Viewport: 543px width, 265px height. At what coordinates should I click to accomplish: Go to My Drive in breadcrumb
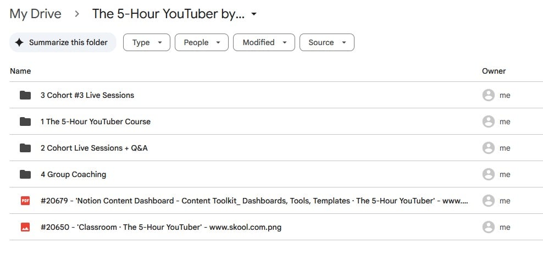point(35,14)
